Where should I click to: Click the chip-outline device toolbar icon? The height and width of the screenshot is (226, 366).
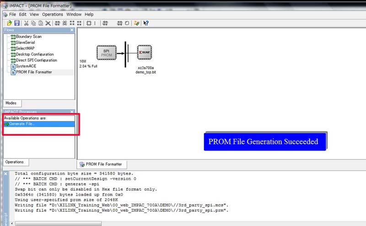point(89,23)
